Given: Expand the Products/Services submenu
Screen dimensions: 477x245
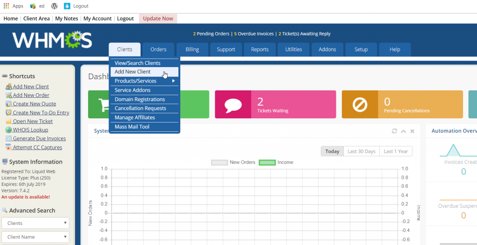Looking at the screenshot, I should click(x=144, y=81).
